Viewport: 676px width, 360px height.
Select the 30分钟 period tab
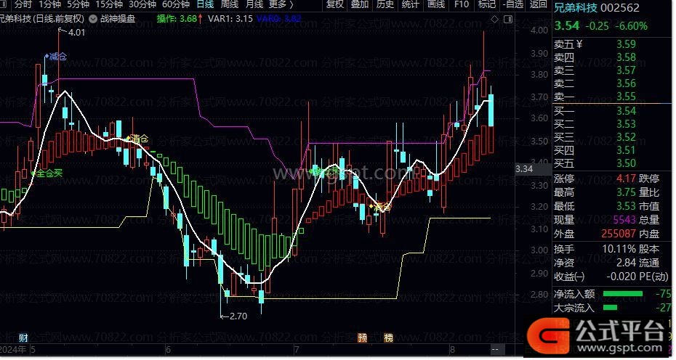(x=142, y=5)
